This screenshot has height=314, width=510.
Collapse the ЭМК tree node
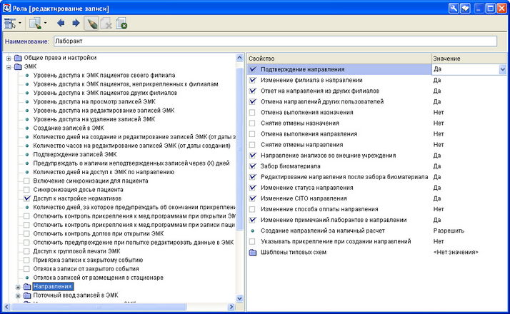pos(9,67)
